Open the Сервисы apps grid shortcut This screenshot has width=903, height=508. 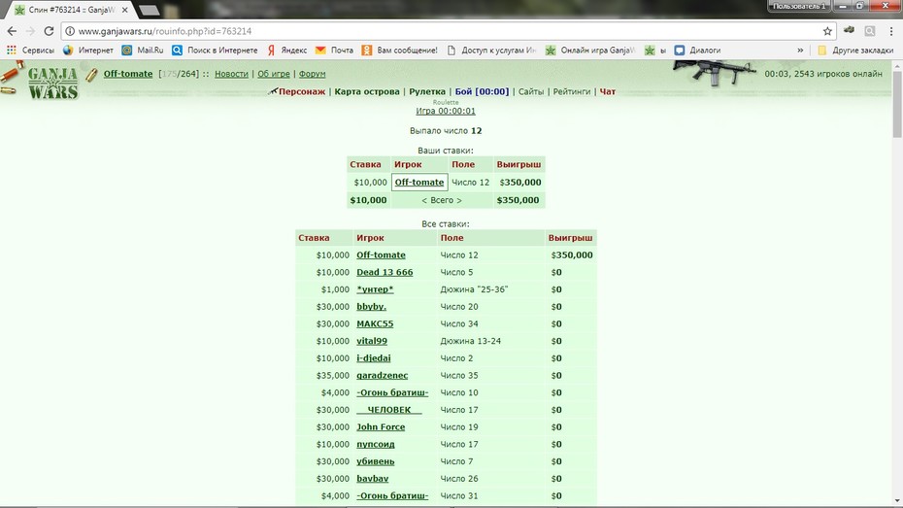[x=30, y=51]
